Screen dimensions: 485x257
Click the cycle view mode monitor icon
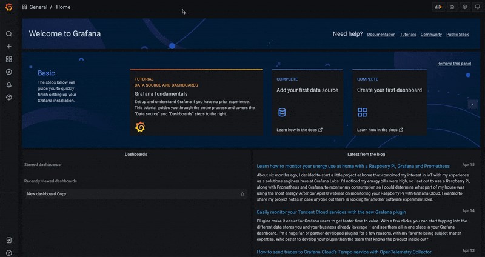(x=478, y=7)
